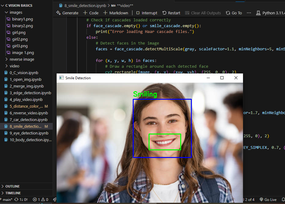Restart the notebook kernel
Screen dimensions: 285x204
tap(171, 13)
